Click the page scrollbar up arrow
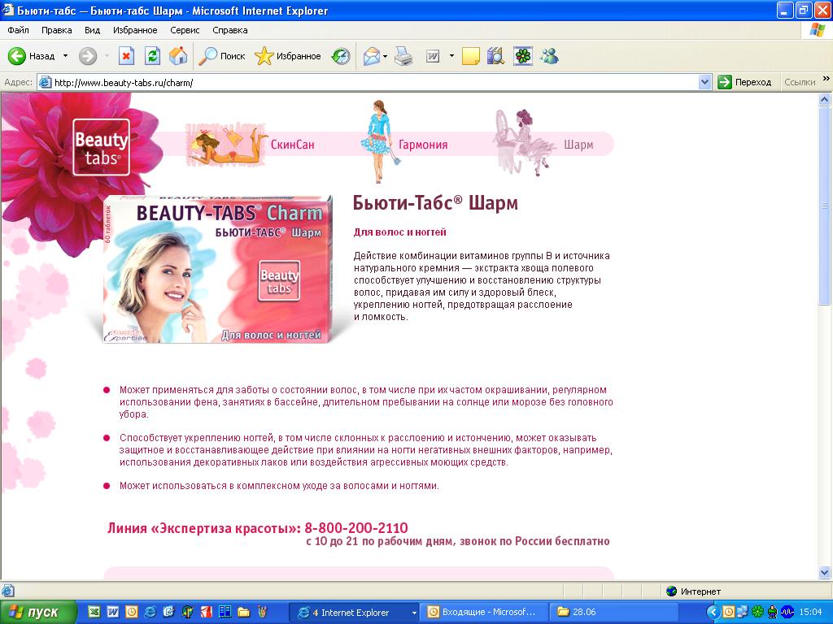Viewport: 833px width, 624px height. click(x=825, y=99)
